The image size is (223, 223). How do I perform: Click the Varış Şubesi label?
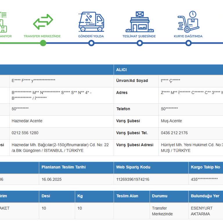tap(128, 121)
